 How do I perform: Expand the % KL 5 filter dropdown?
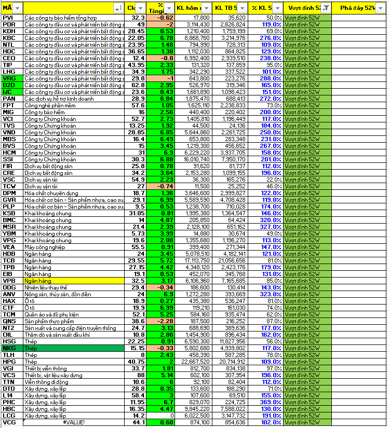(x=278, y=8)
